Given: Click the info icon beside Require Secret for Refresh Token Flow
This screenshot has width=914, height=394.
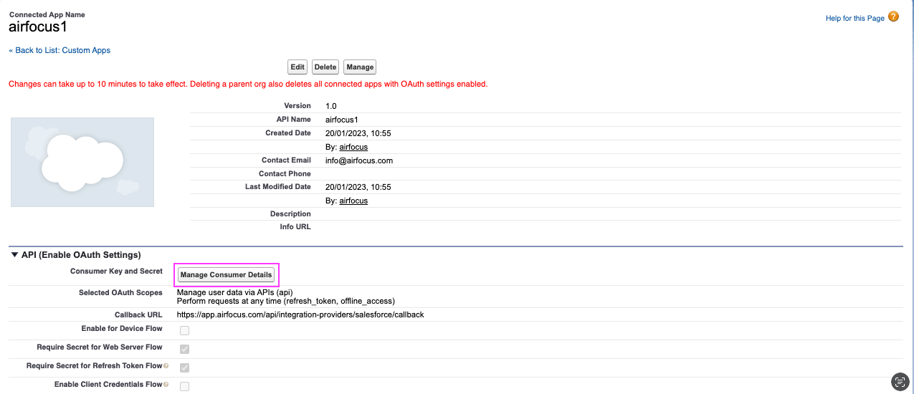Looking at the screenshot, I should click(166, 366).
